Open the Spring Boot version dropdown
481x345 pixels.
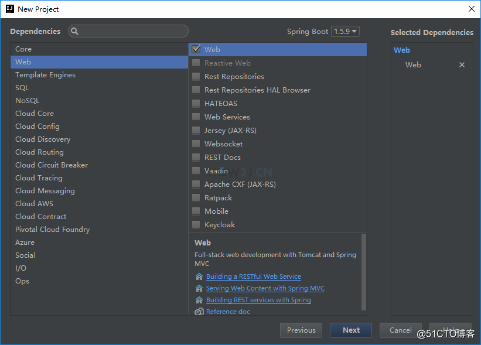[345, 31]
